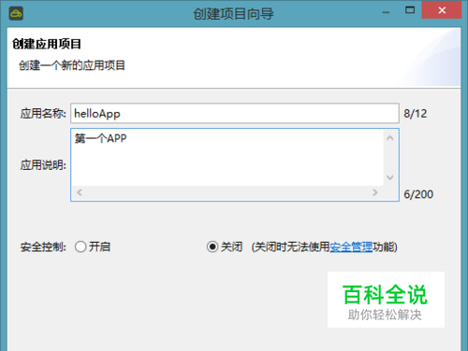Image resolution: width=468 pixels, height=351 pixels.
Task: Select the 关闭 security control radio button
Action: [212, 247]
